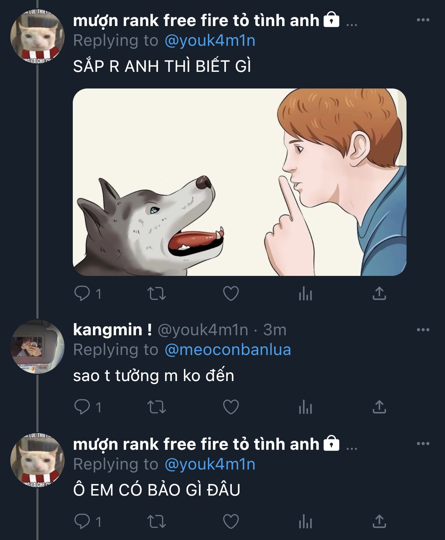Image resolution: width=445 pixels, height=540 pixels.
Task: Retweet the dog illustration tweet
Action: pyautogui.click(x=157, y=294)
